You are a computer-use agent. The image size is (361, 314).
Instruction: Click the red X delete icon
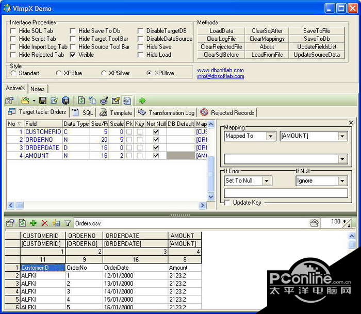[x=45, y=223]
